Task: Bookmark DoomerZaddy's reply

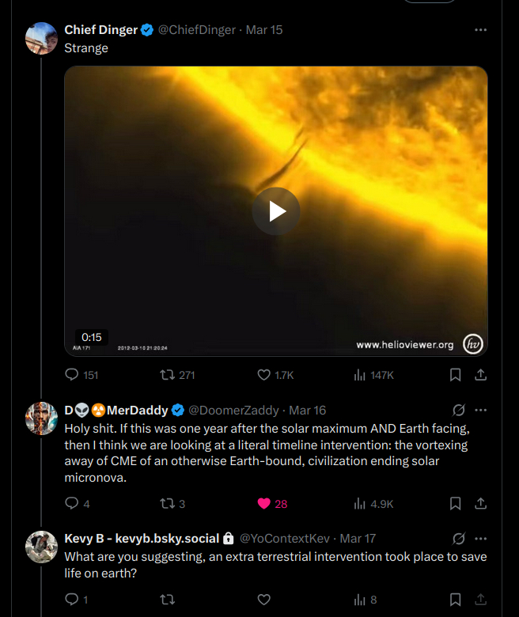Action: pyautogui.click(x=456, y=504)
